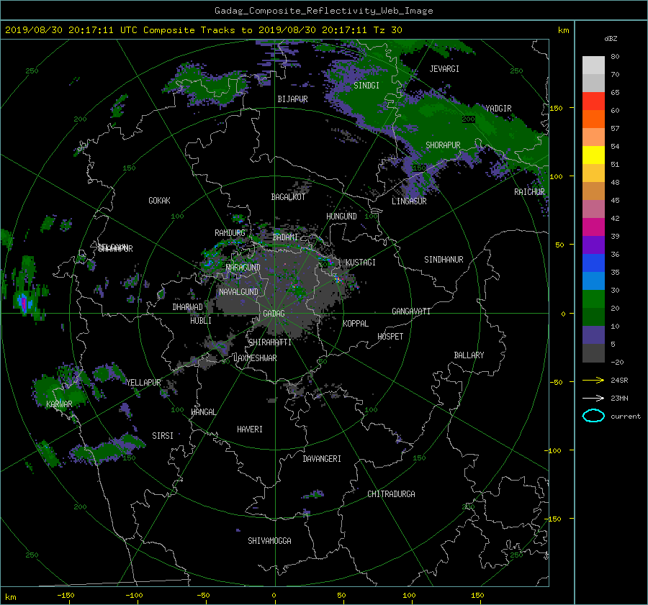
Task: Select the RAMDURG label
Action: click(x=230, y=233)
